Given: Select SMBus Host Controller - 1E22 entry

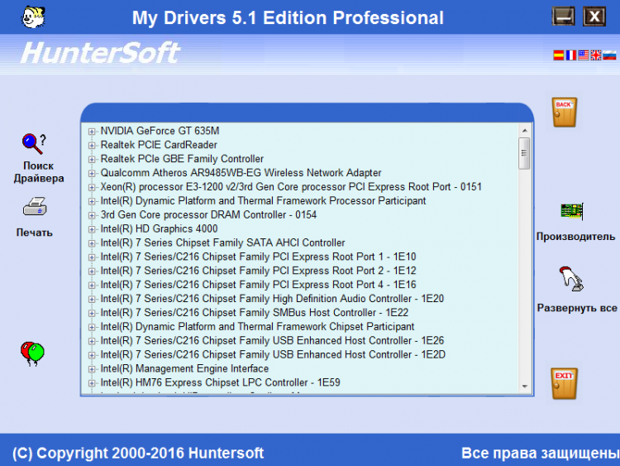Looking at the screenshot, I should coord(255,313).
